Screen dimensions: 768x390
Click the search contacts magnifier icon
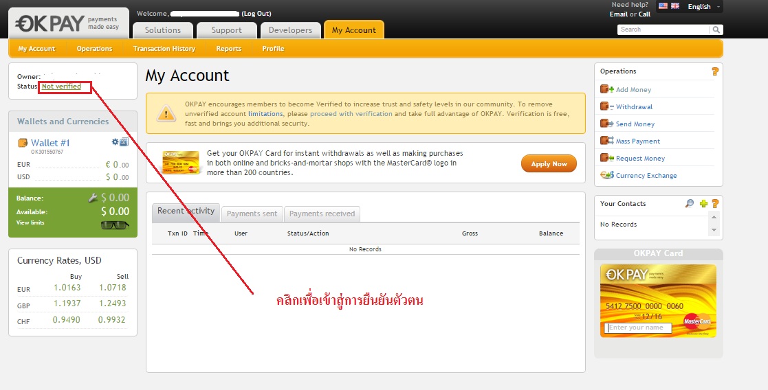689,203
